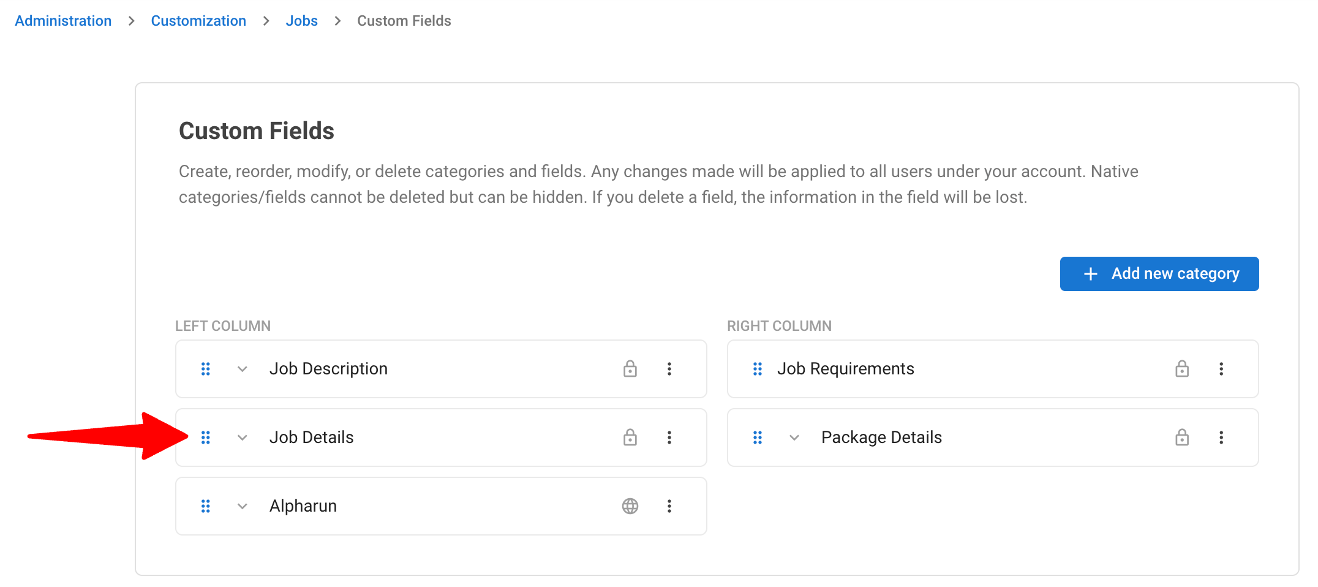Expand the Job Description category
Viewport: 1318px width, 587px height.
coord(243,369)
